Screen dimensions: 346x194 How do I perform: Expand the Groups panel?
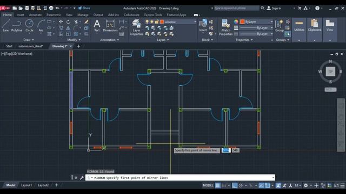tap(282, 40)
